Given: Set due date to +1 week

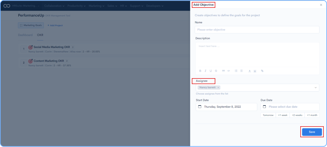Looking at the screenshot, I should click(282, 115).
